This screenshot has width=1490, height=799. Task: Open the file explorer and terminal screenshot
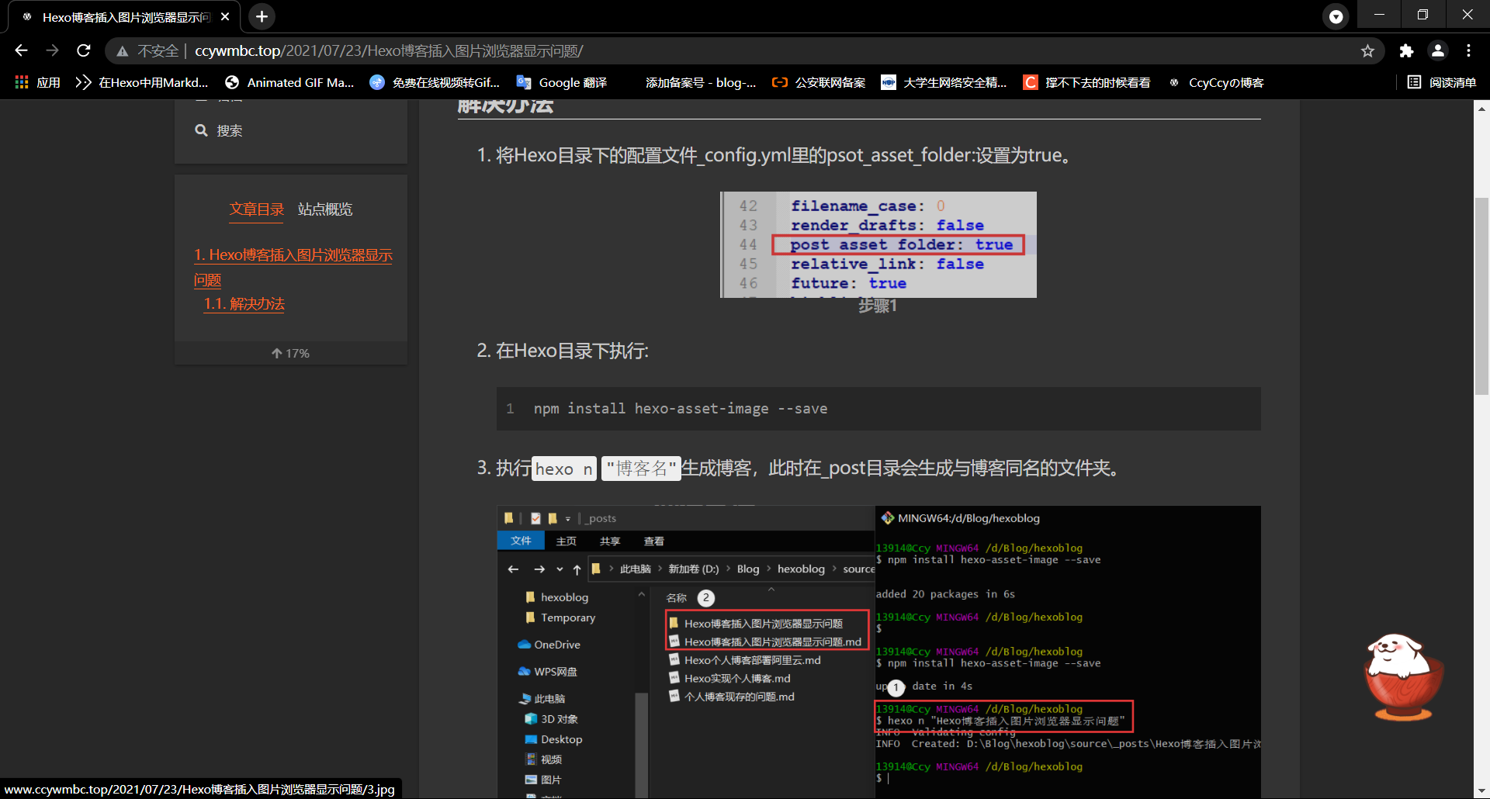coord(878,652)
